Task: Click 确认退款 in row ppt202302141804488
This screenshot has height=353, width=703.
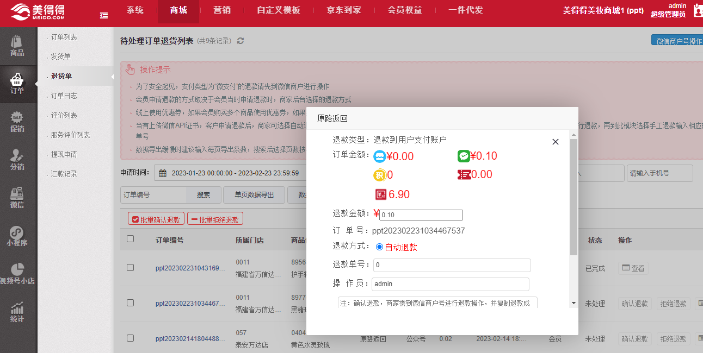Action: [635, 339]
